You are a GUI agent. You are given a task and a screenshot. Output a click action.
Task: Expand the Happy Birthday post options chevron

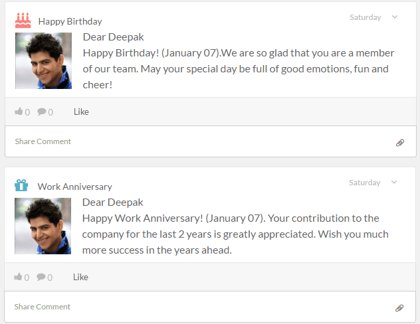395,17
